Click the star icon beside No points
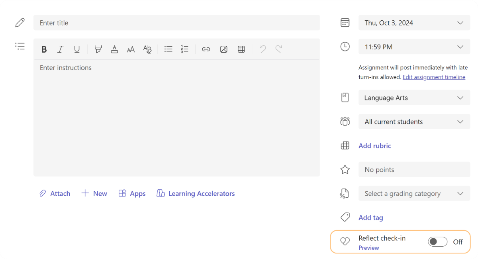 [x=345, y=170]
